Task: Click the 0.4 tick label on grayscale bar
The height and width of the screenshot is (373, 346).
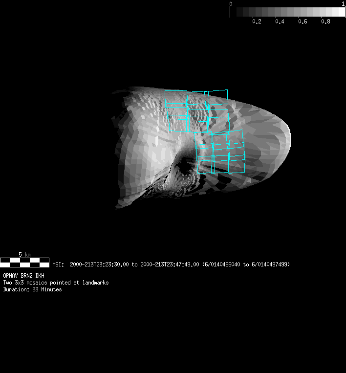Action: [280, 22]
